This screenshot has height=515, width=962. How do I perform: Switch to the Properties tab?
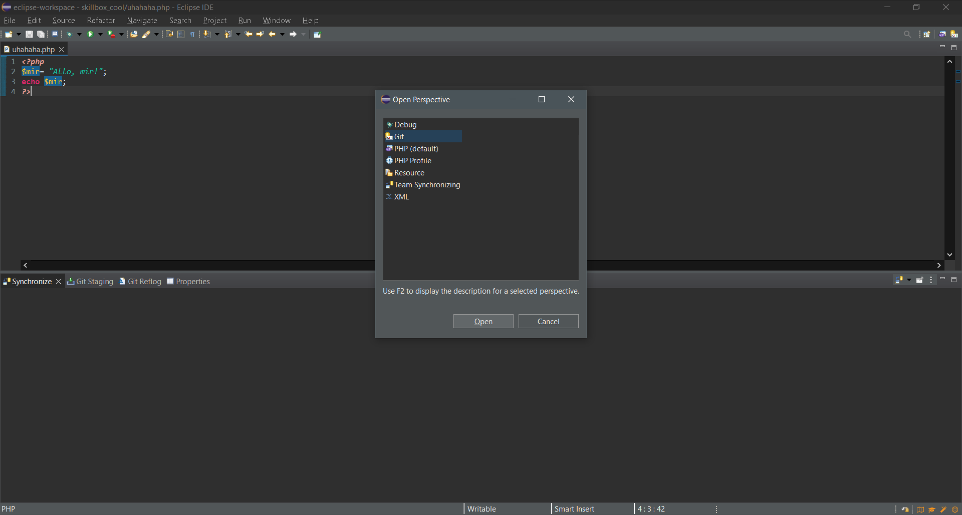[x=189, y=281]
